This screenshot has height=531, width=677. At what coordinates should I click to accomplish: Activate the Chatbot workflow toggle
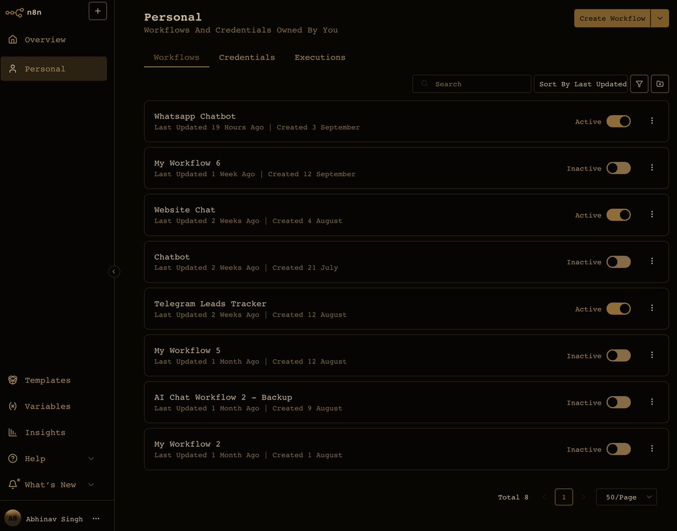tap(618, 262)
